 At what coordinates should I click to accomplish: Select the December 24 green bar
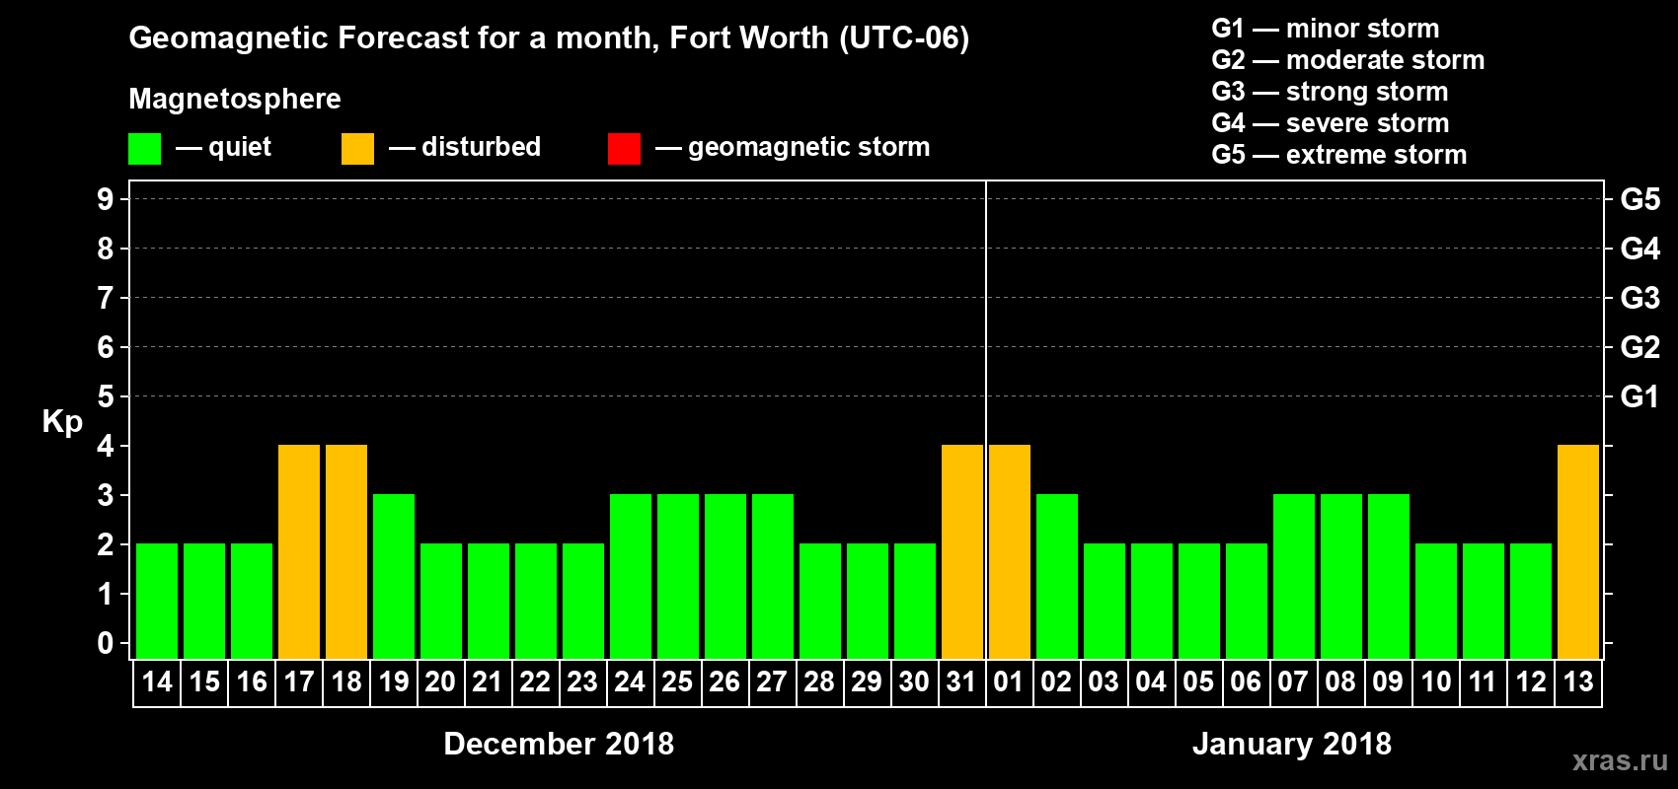(631, 576)
